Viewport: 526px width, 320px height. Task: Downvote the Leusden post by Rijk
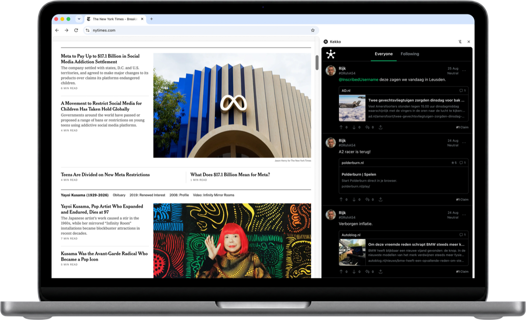[354, 127]
